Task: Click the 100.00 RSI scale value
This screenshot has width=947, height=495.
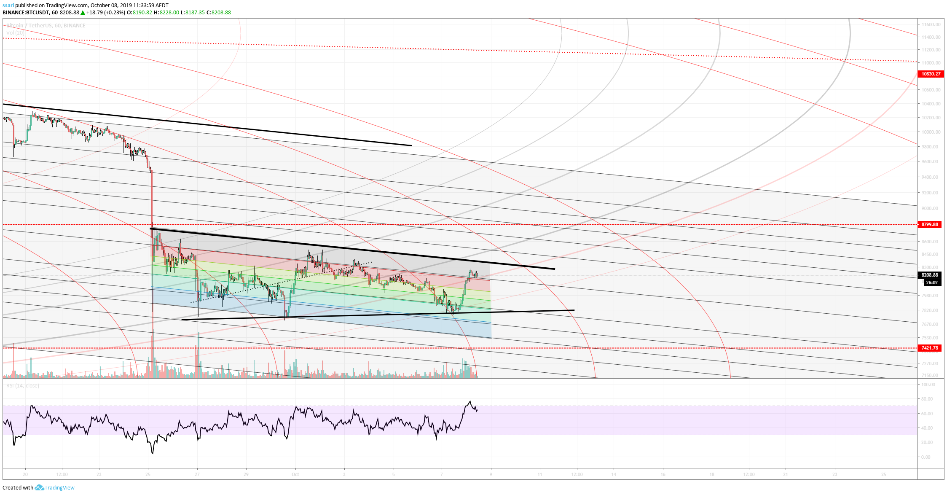Action: [x=928, y=385]
